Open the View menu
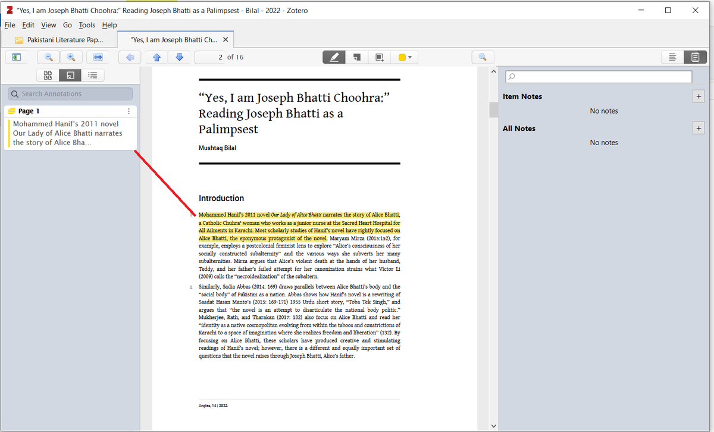Image resolution: width=714 pixels, height=432 pixels. [49, 25]
